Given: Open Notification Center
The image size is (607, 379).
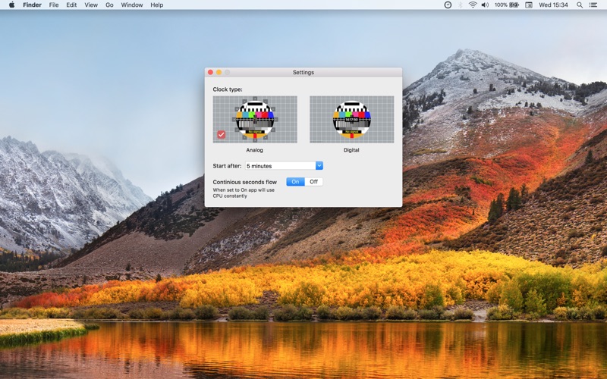Looking at the screenshot, I should click(593, 5).
